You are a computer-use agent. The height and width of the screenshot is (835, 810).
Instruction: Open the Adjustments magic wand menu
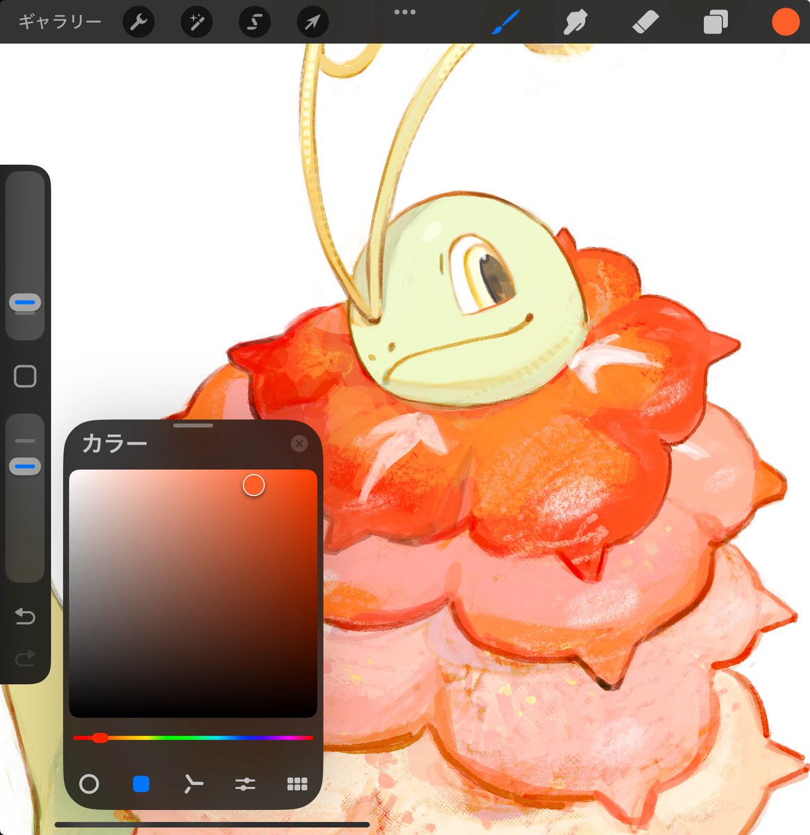[196, 22]
